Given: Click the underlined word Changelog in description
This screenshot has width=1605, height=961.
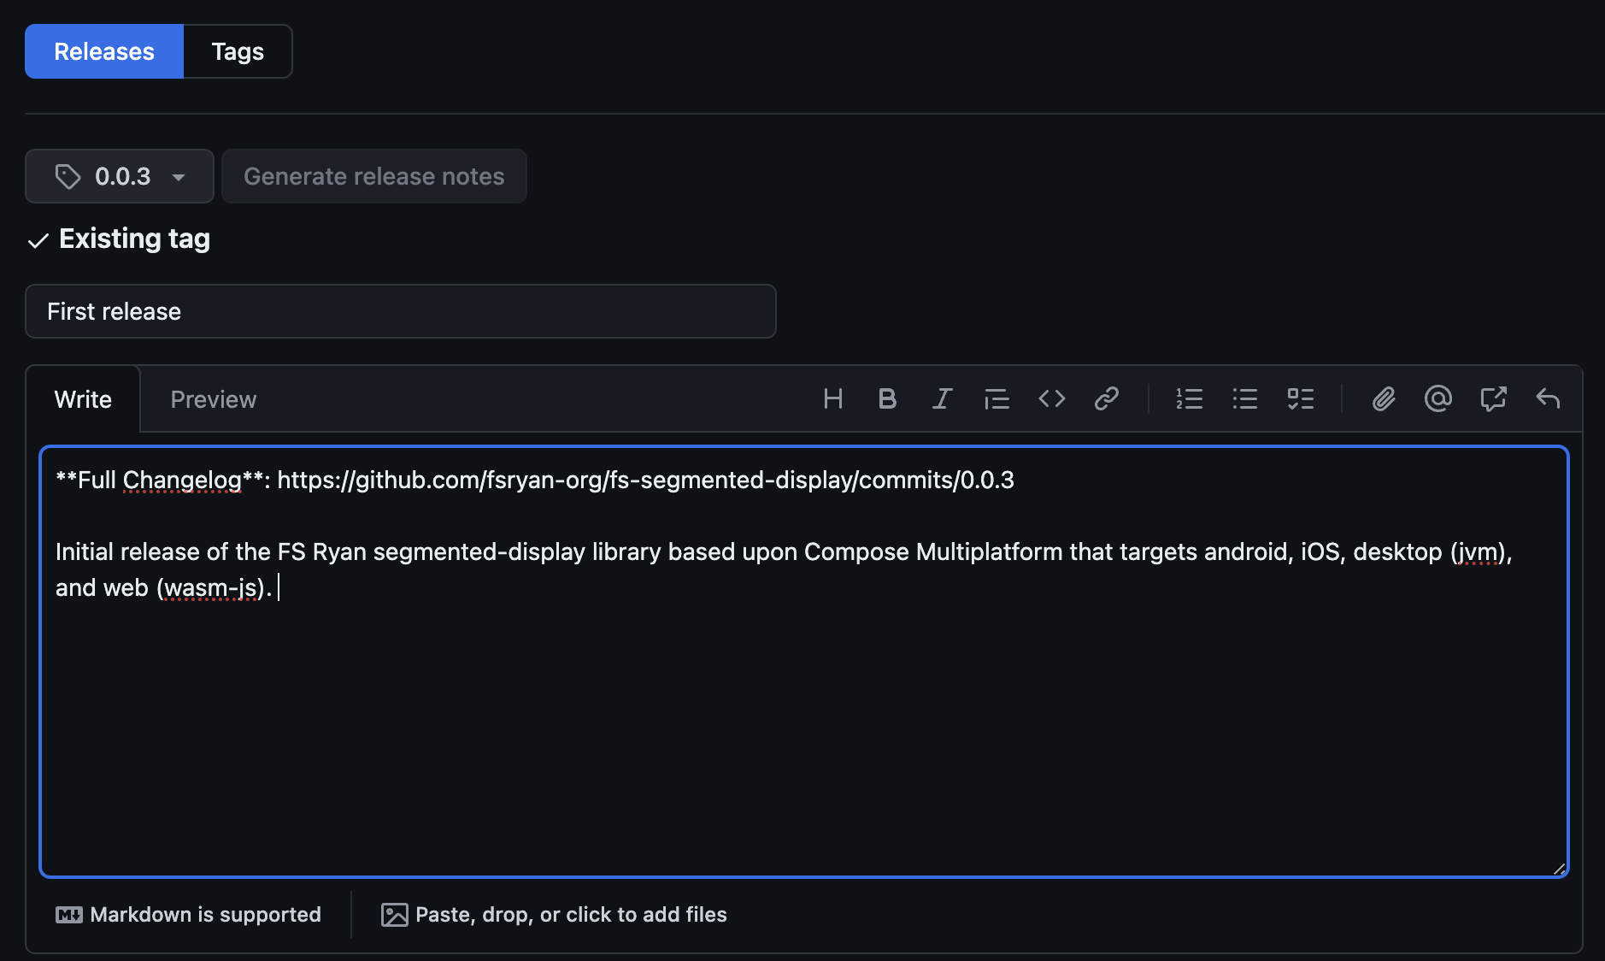Looking at the screenshot, I should tap(182, 480).
